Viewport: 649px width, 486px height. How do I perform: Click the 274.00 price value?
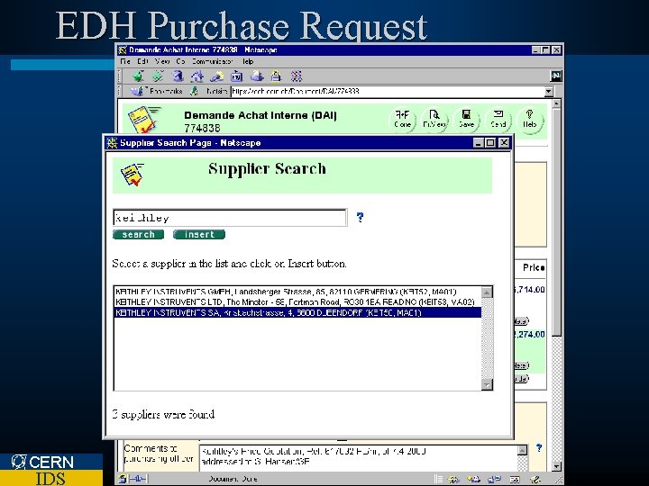tap(529, 334)
